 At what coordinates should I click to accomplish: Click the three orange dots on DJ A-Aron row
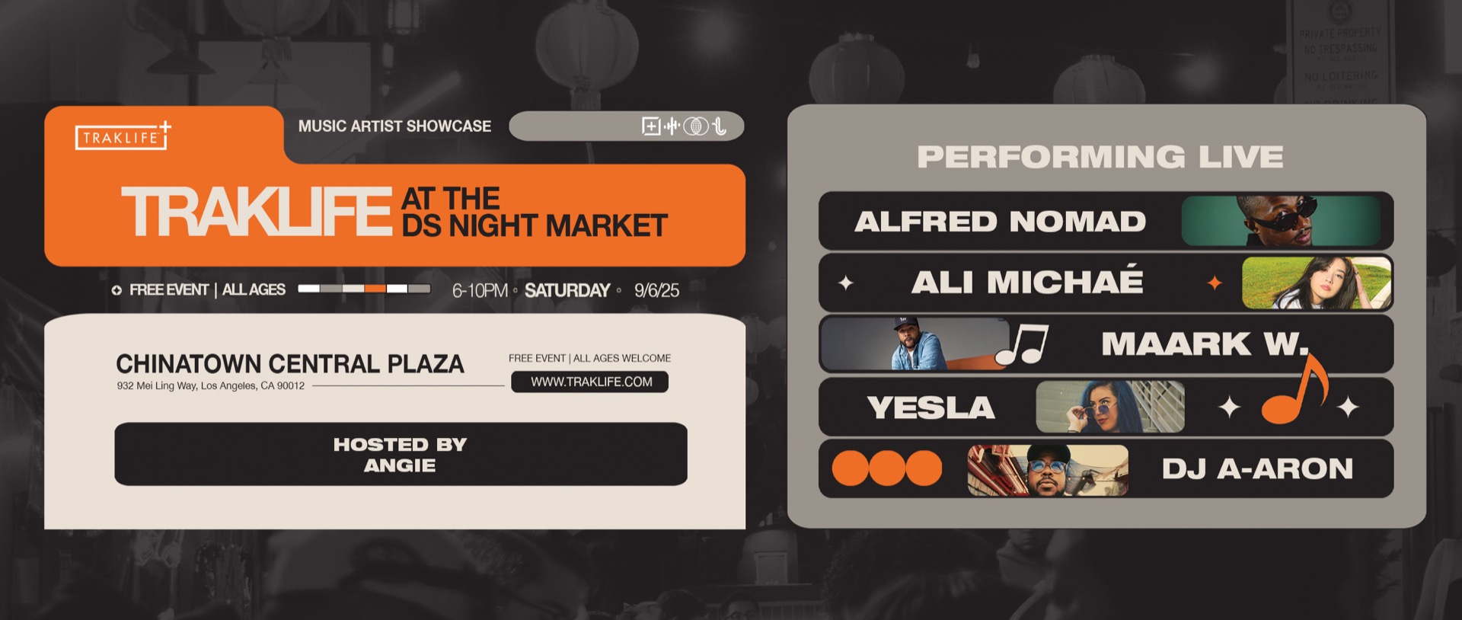(x=887, y=468)
